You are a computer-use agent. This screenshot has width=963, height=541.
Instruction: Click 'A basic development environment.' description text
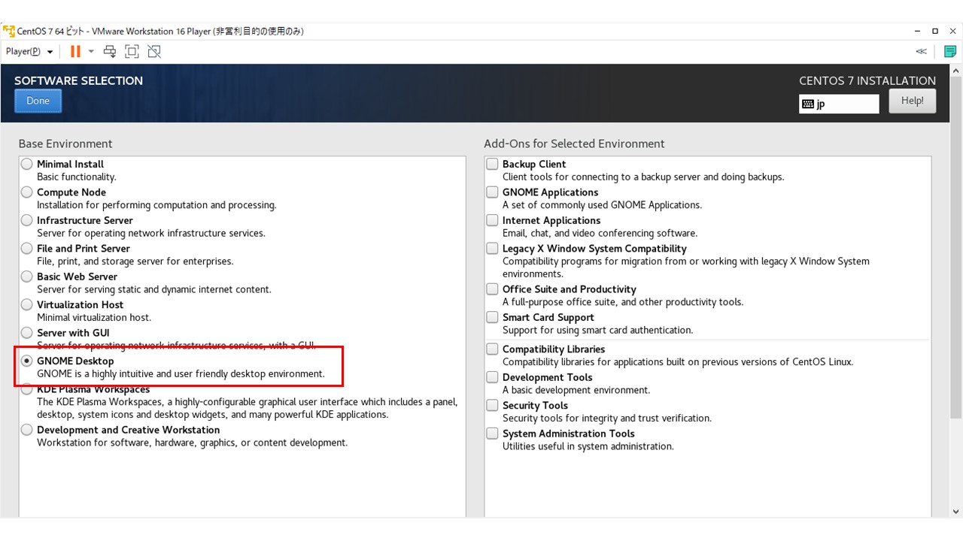pyautogui.click(x=576, y=390)
